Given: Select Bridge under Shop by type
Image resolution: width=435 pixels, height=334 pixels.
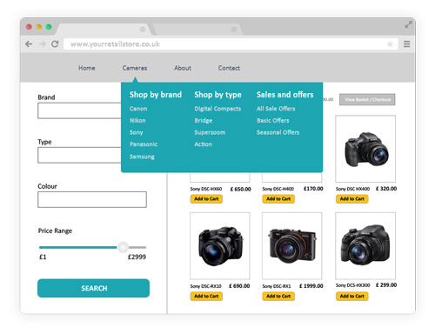Looking at the screenshot, I should 204,120.
